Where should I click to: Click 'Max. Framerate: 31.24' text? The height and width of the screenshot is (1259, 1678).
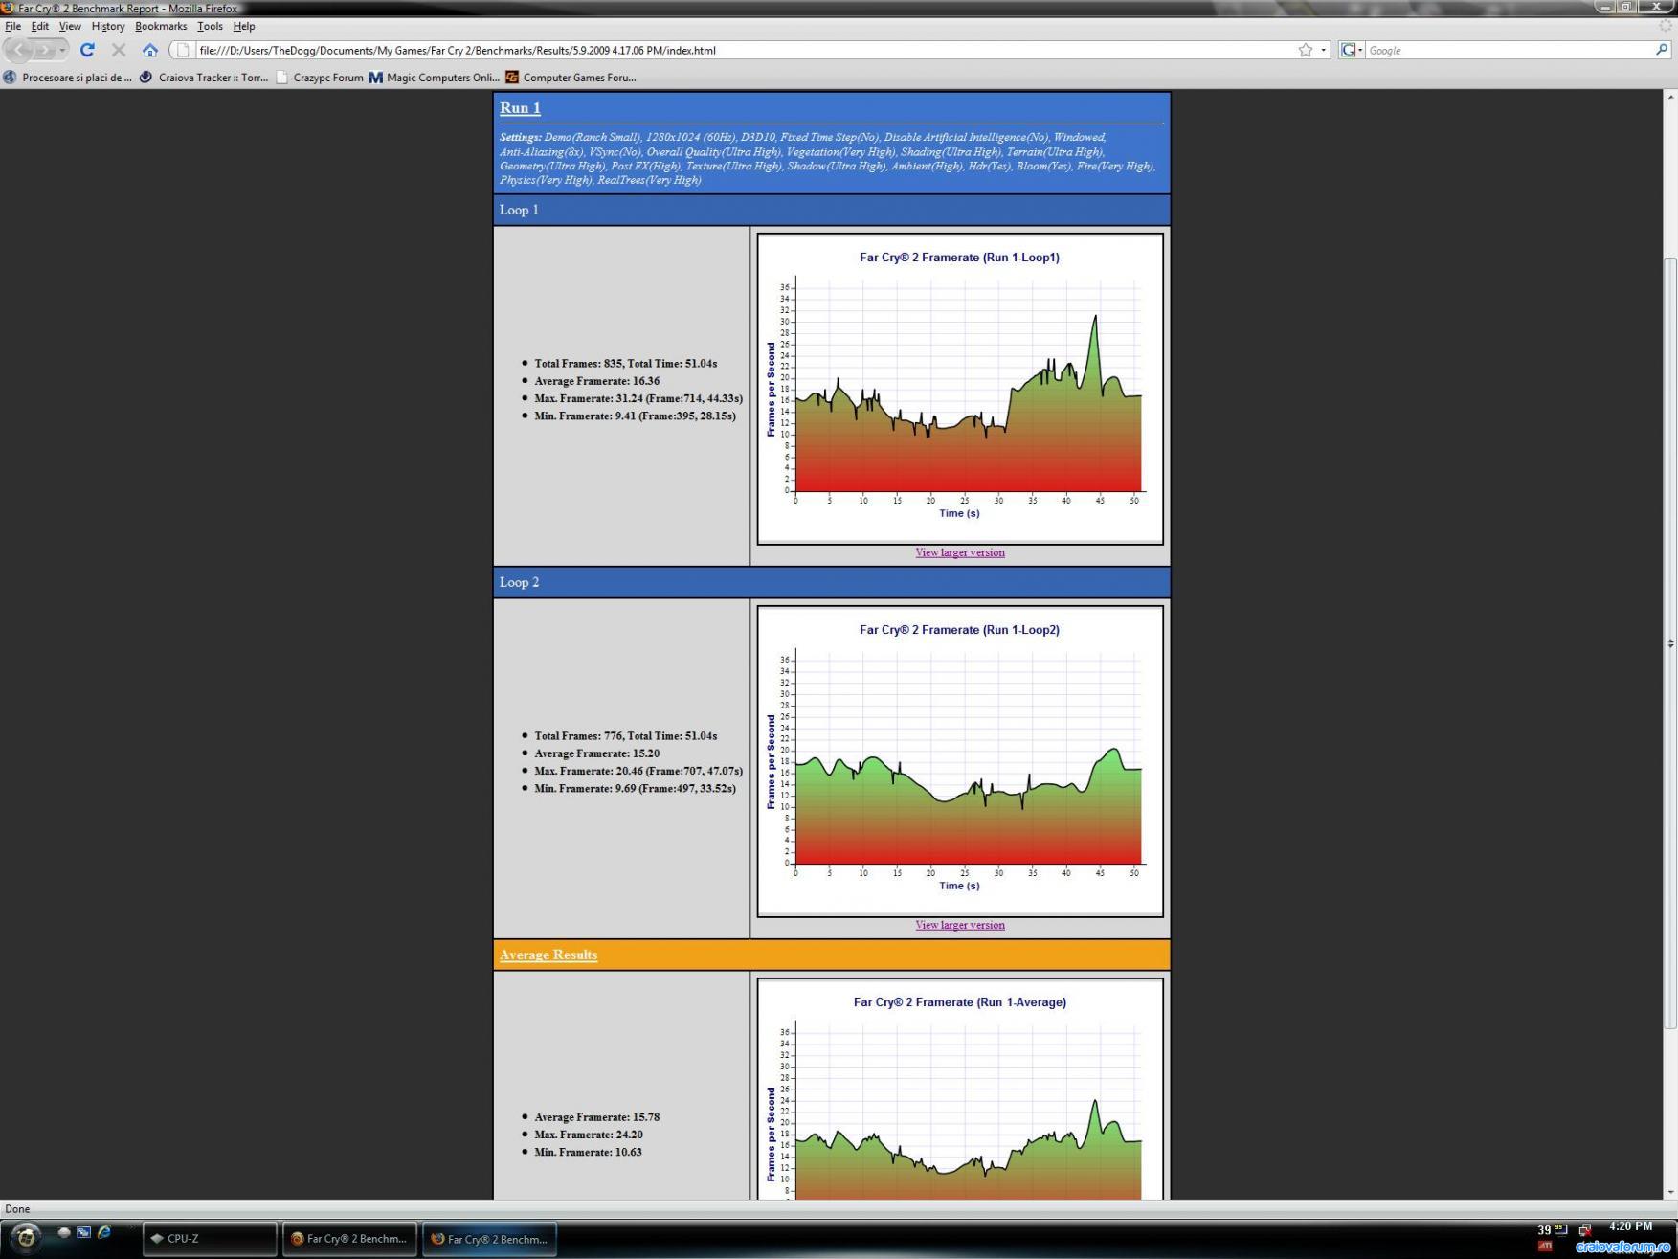(638, 398)
